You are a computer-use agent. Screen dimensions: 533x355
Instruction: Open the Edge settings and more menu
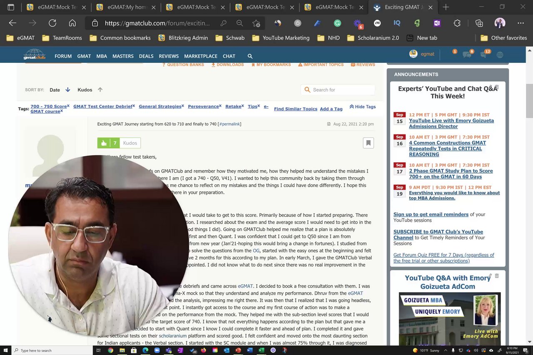click(521, 23)
